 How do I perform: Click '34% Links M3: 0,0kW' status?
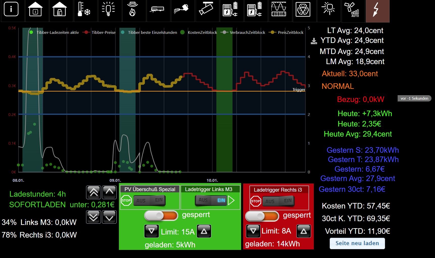coord(39,222)
